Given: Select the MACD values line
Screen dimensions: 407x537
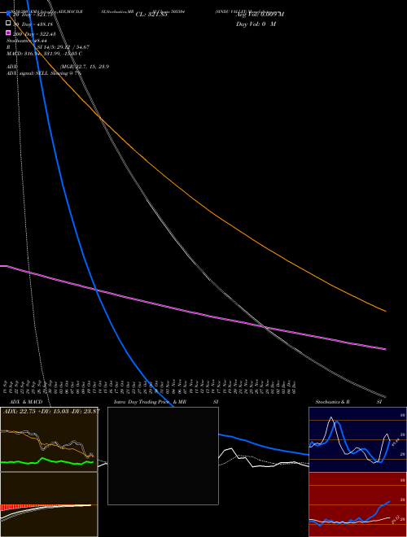Looking at the screenshot, I should tap(44, 54).
